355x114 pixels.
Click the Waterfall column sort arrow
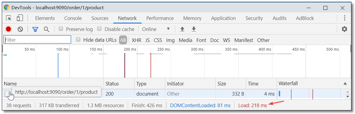(x=345, y=84)
